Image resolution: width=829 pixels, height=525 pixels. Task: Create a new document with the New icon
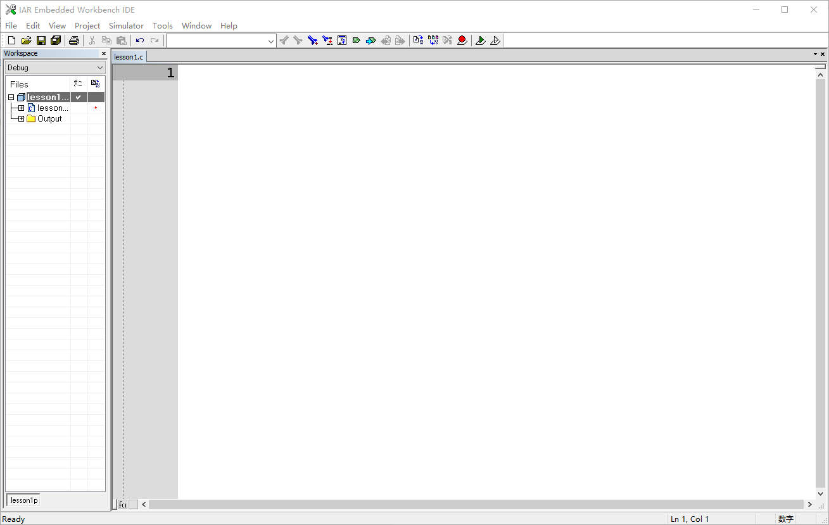pyautogui.click(x=11, y=41)
